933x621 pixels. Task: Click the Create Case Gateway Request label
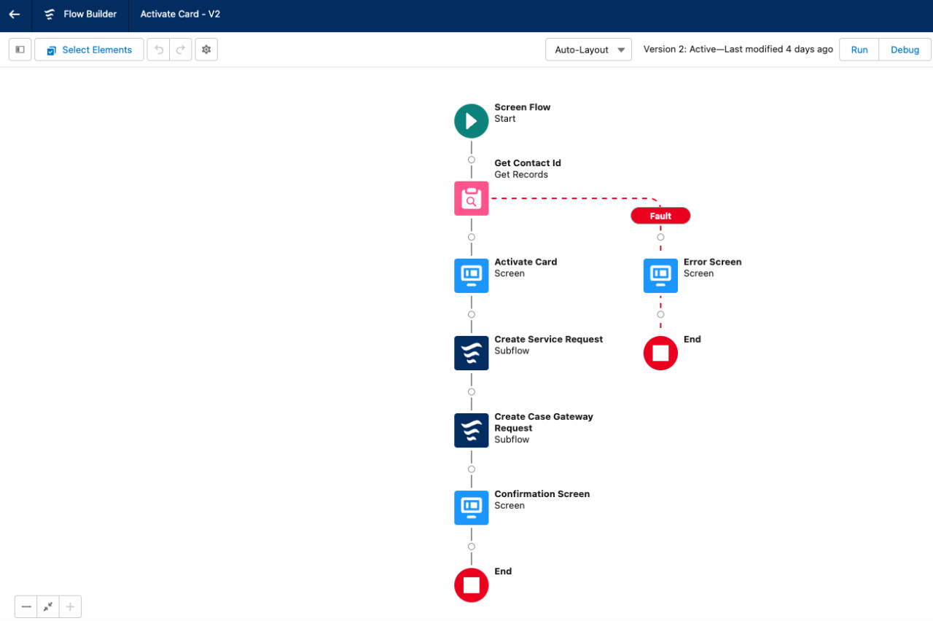coord(544,422)
